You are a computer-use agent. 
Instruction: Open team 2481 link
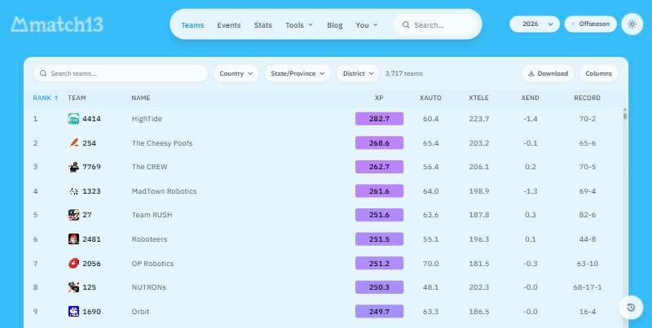[91, 239]
